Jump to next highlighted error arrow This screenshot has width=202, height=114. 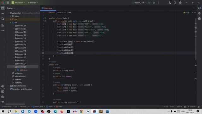click(195, 13)
